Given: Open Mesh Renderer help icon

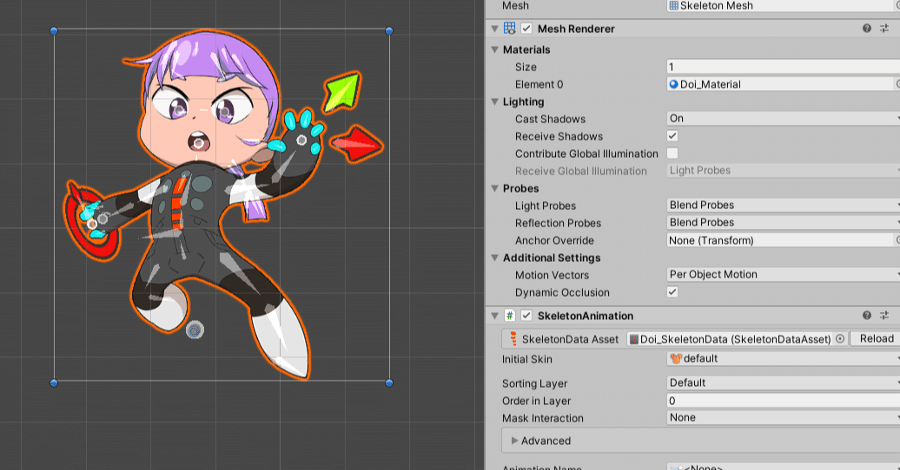Looking at the screenshot, I should 867,28.
